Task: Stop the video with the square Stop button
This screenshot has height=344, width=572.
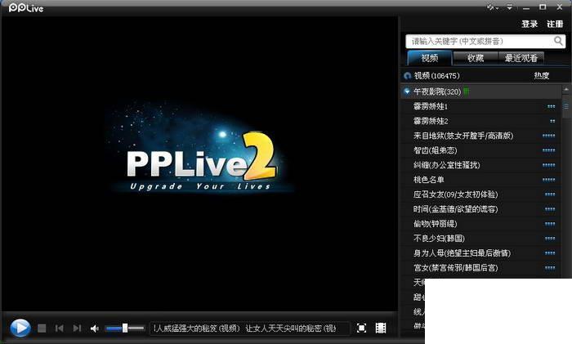Action: click(42, 328)
